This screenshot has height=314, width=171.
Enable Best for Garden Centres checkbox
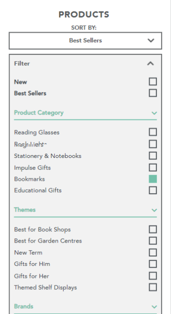153,241
